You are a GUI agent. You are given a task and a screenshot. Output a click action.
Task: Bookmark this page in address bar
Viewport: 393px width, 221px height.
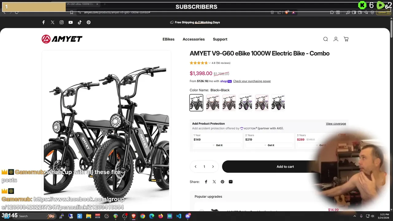pos(72,12)
